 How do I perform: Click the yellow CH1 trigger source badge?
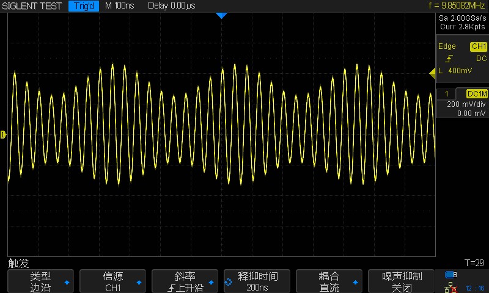[x=478, y=46]
